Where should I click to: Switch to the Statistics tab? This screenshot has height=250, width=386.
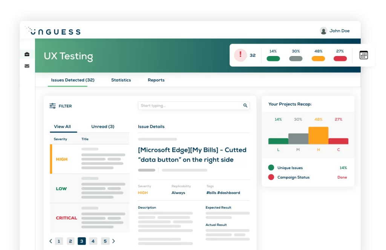tap(121, 80)
